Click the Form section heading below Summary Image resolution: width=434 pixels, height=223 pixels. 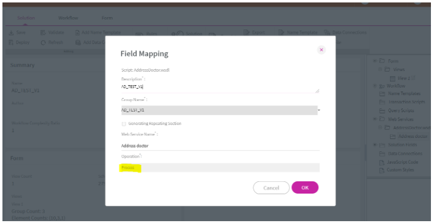[17, 159]
